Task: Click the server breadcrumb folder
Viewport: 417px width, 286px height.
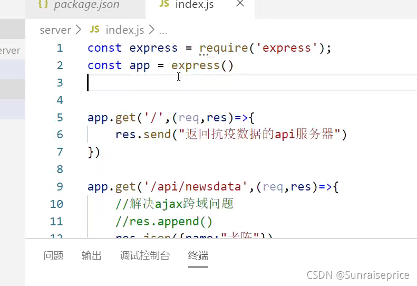Action: click(x=55, y=30)
